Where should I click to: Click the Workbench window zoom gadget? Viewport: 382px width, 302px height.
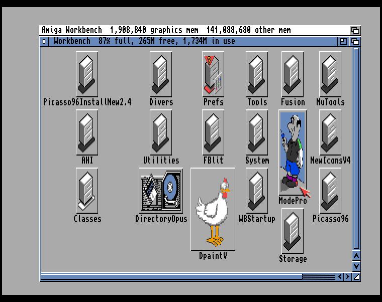[344, 42]
